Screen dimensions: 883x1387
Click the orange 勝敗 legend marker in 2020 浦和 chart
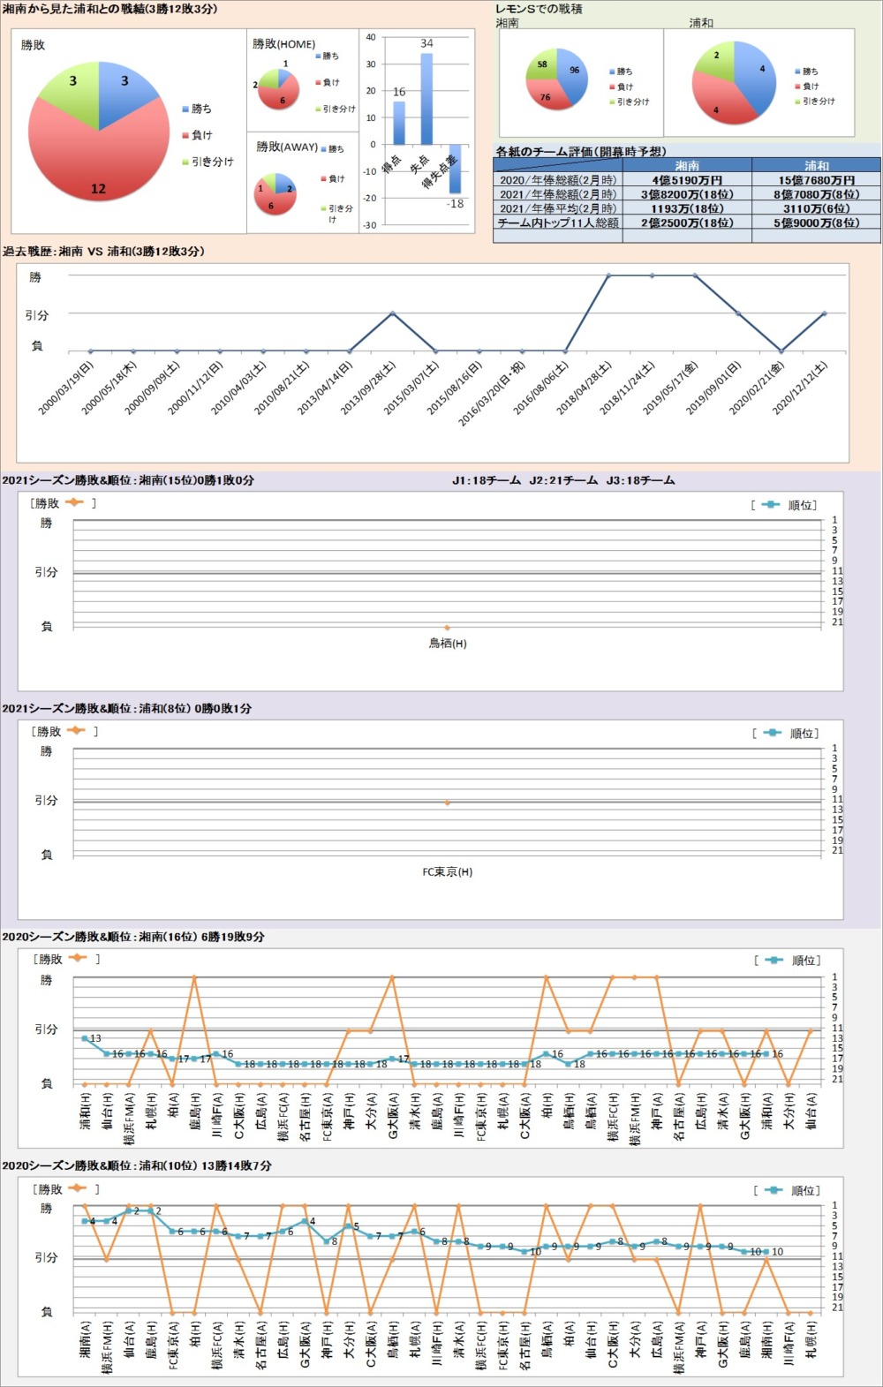coord(78,1187)
